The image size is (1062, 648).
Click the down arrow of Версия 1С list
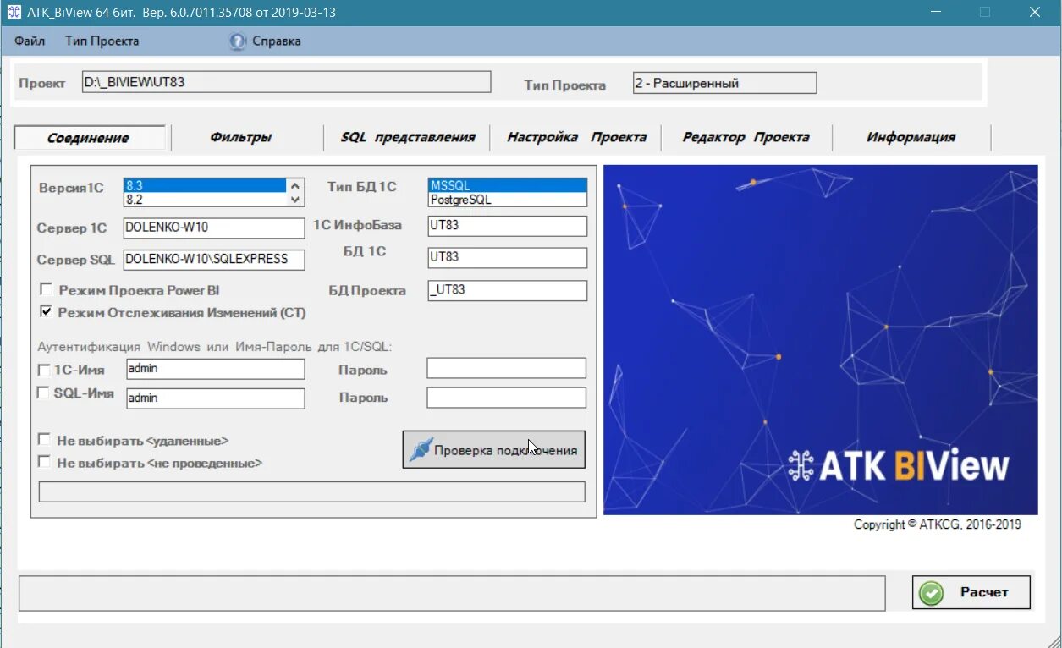click(295, 200)
